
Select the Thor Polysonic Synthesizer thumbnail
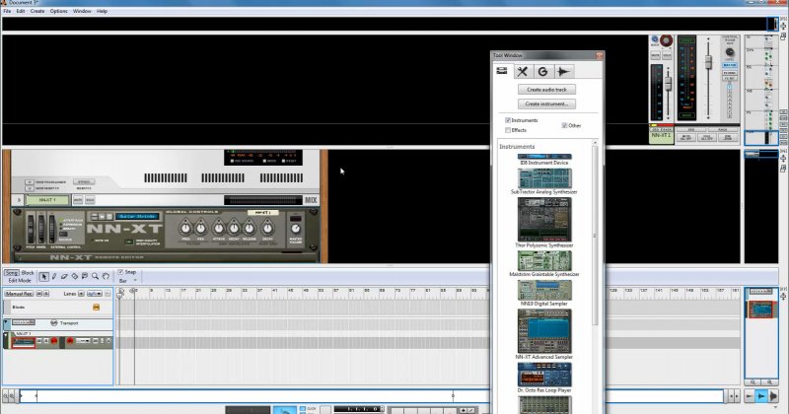544,220
